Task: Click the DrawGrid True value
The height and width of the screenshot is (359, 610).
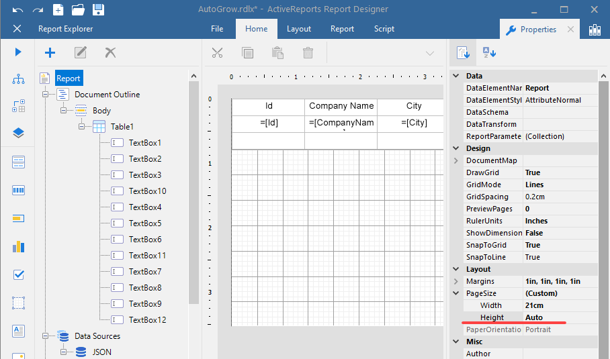Action: (560, 172)
